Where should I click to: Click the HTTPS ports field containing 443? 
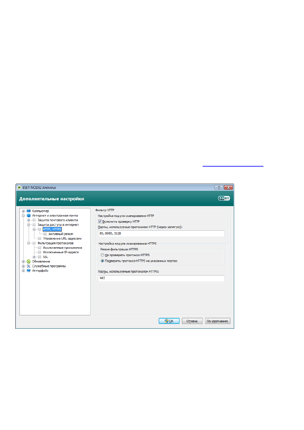click(x=161, y=278)
